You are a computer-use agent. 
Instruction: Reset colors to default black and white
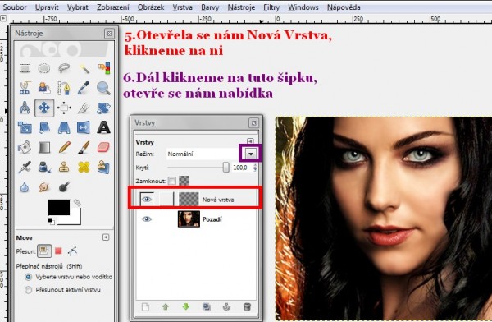point(51,221)
